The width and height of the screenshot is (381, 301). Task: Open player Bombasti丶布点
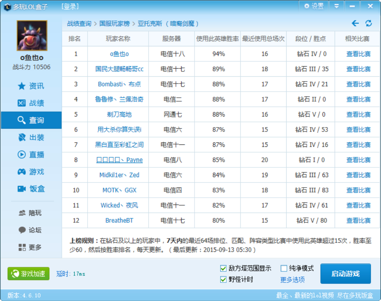click(x=119, y=84)
